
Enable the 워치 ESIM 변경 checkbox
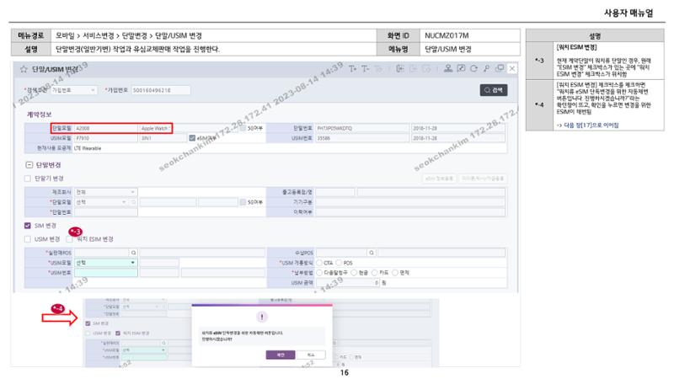pyautogui.click(x=69, y=239)
